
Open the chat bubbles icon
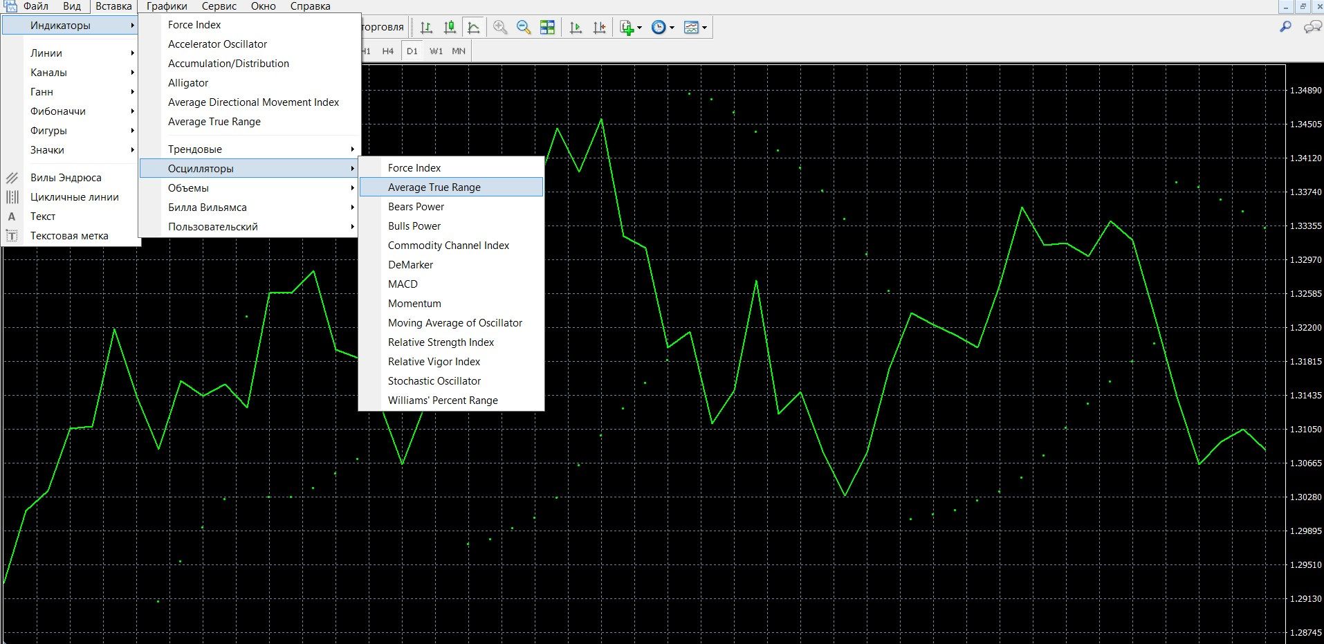[x=1312, y=27]
